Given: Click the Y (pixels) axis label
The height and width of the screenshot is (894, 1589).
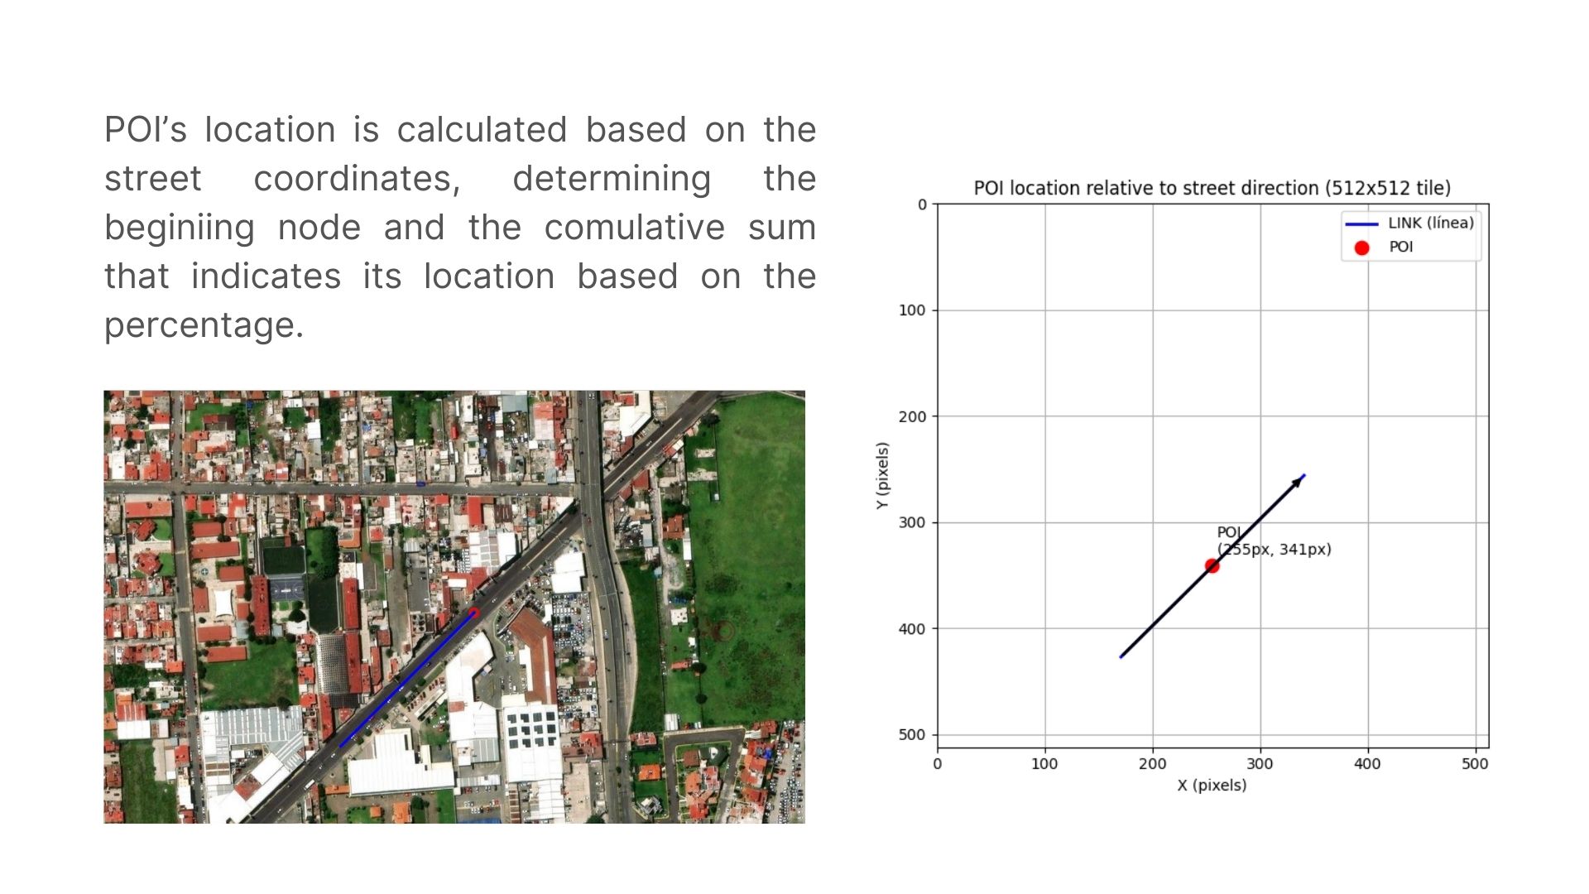Looking at the screenshot, I should point(882,476).
